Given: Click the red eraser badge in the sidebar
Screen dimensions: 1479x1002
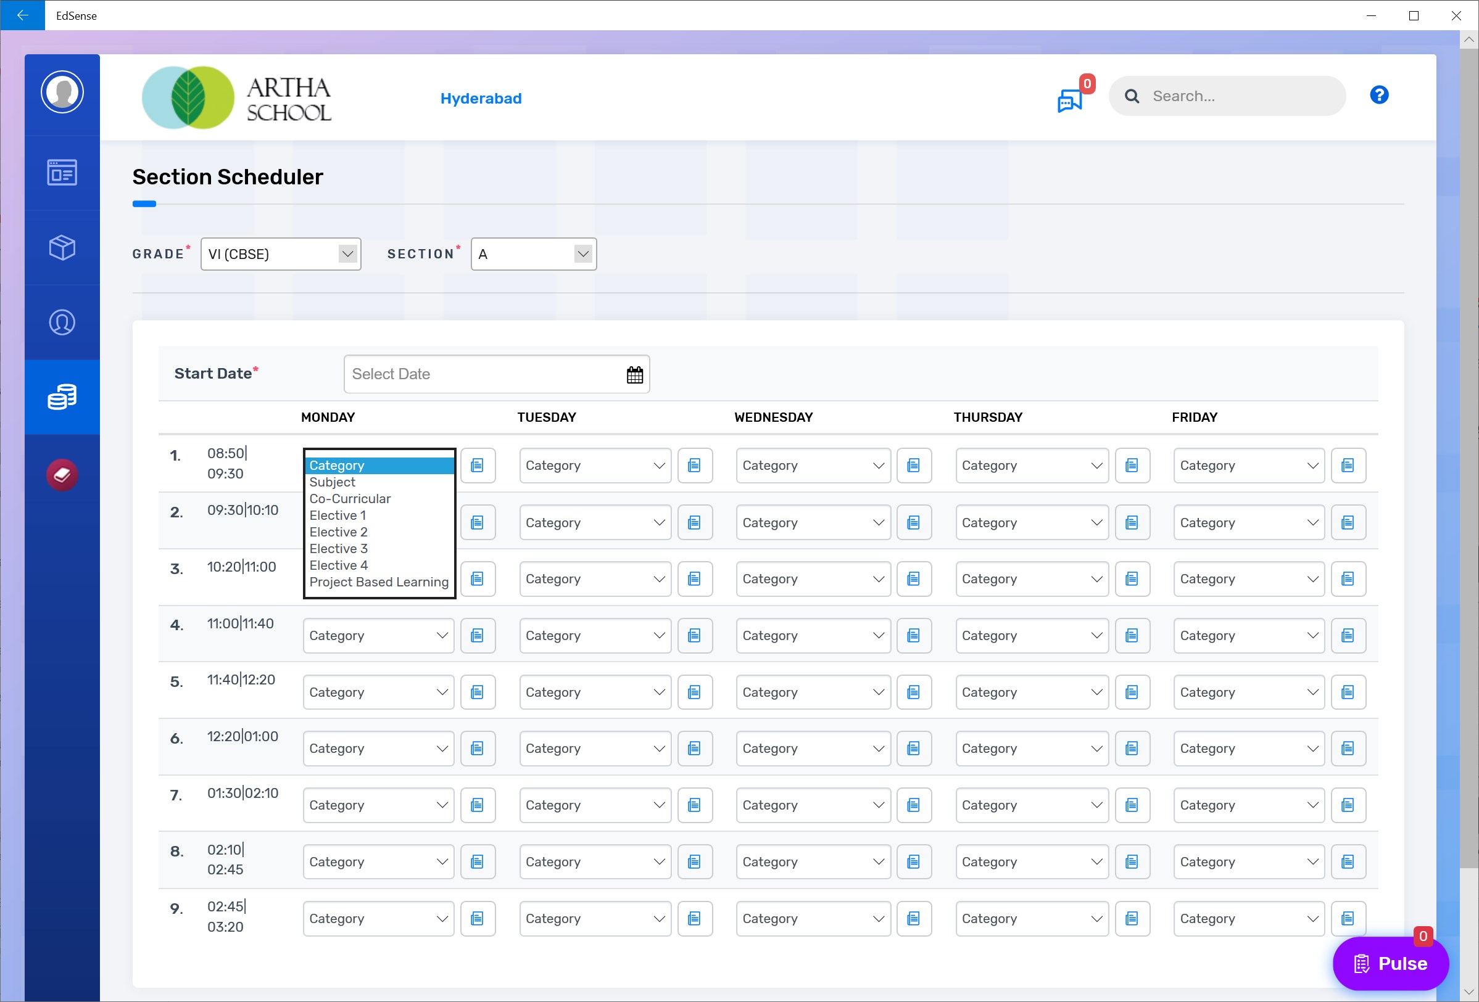Looking at the screenshot, I should [x=62, y=474].
